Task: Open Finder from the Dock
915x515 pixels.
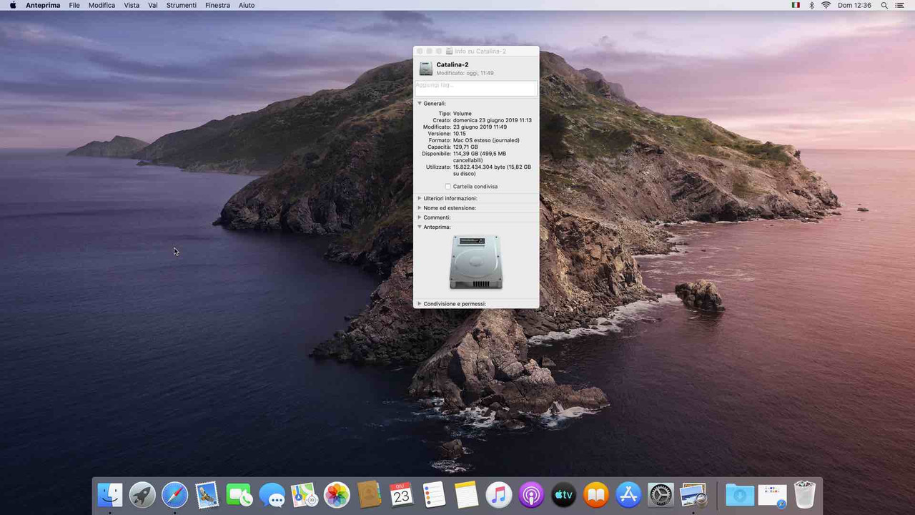Action: click(x=110, y=494)
